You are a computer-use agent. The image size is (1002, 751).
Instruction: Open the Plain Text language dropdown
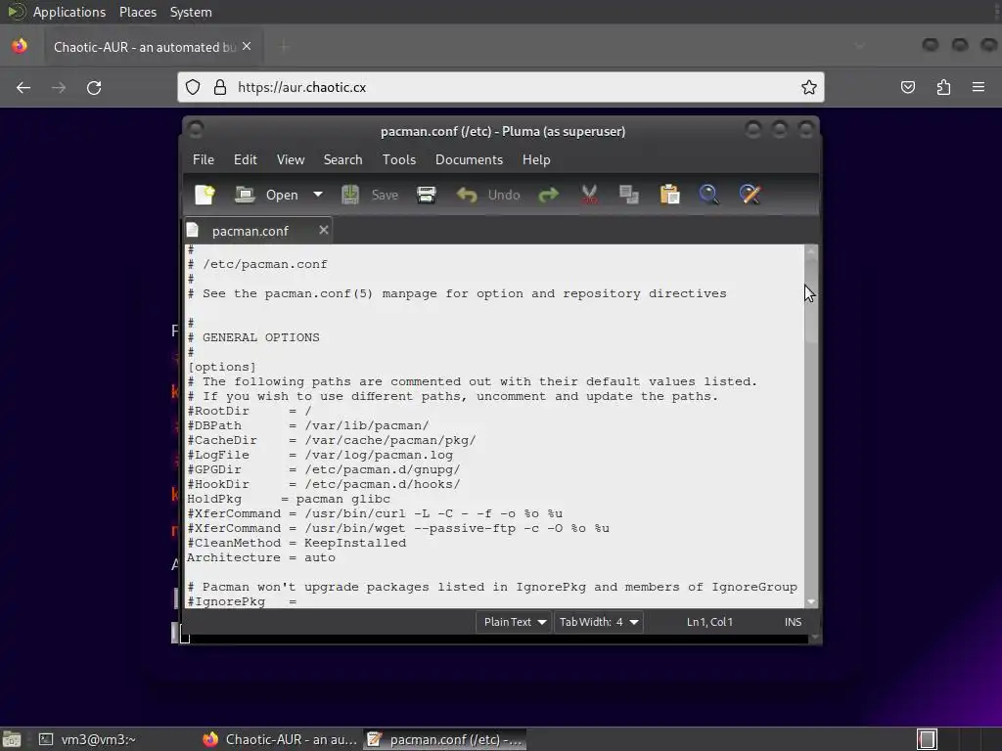tap(515, 622)
